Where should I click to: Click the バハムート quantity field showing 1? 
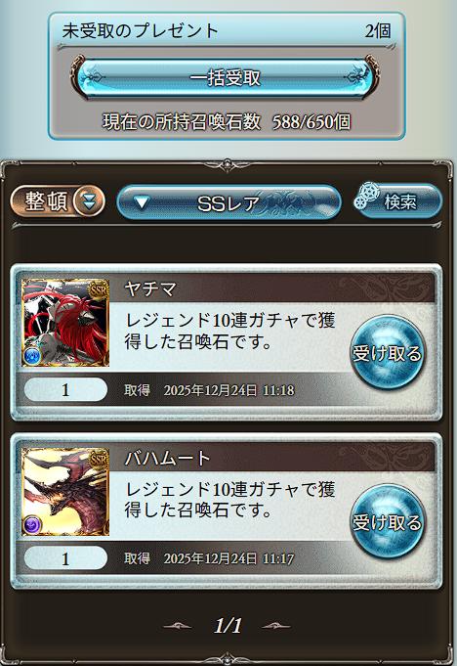pos(65,558)
